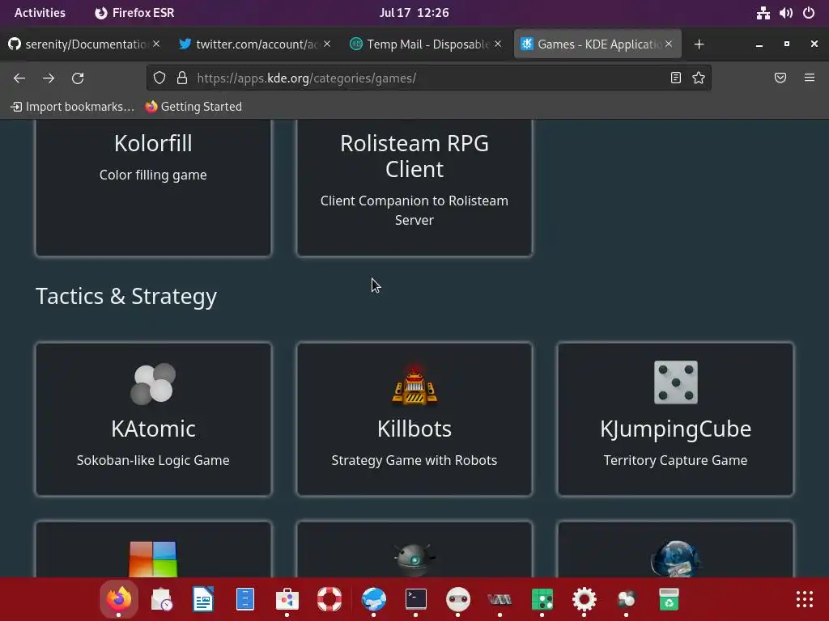Close the twitter.com tab
This screenshot has width=829, height=621.
(327, 44)
